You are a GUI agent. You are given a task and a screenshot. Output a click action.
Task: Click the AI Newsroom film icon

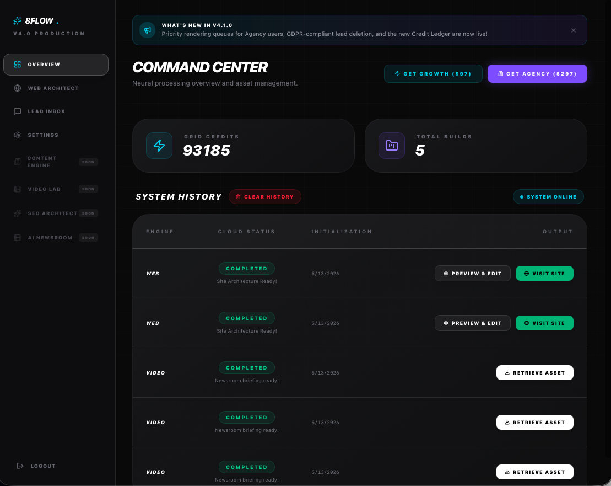point(18,238)
